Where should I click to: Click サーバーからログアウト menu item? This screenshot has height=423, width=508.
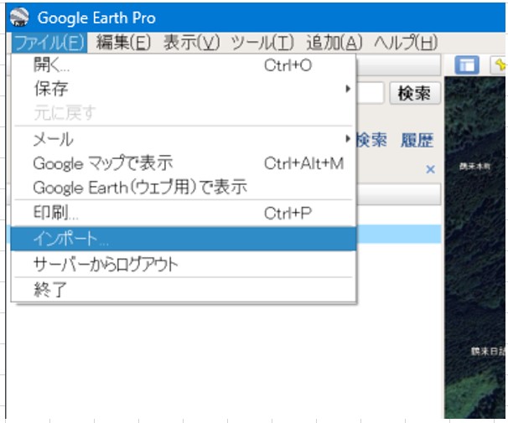(106, 265)
